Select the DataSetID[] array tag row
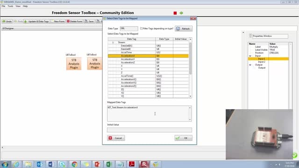This screenshot has width=299, height=168. [148, 46]
